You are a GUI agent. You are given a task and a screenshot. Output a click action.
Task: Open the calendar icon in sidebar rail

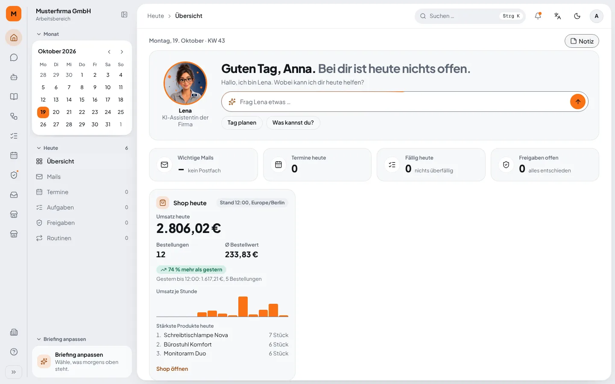14,155
